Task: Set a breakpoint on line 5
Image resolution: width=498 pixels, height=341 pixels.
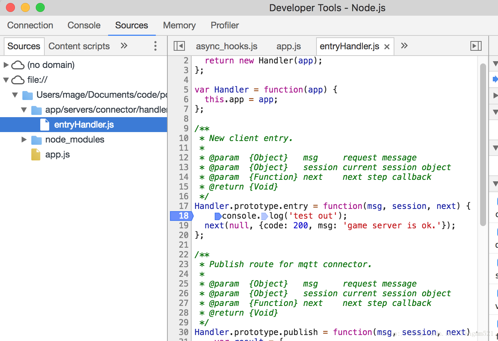Action: click(186, 90)
